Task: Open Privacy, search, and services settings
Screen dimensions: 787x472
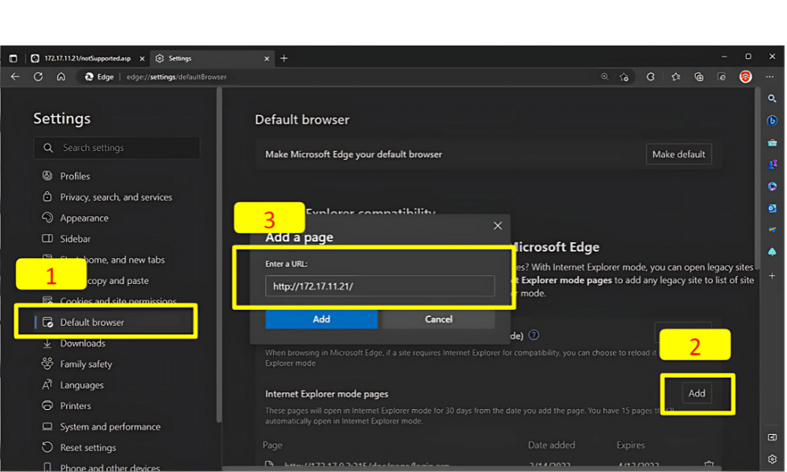Action: click(116, 197)
